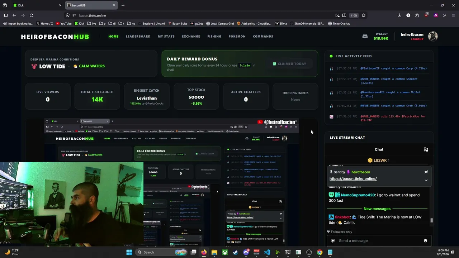This screenshot has height=258, width=459.
Task: Click the install web app icon in address bar
Action: [344, 15]
